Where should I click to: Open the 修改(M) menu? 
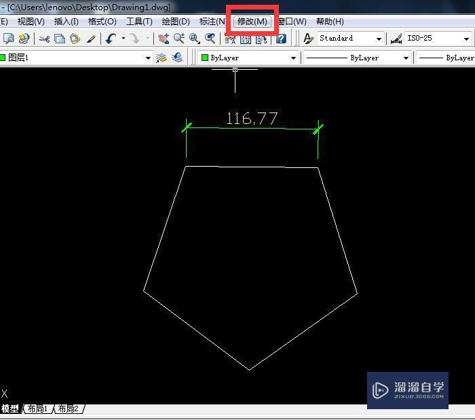[x=252, y=22]
